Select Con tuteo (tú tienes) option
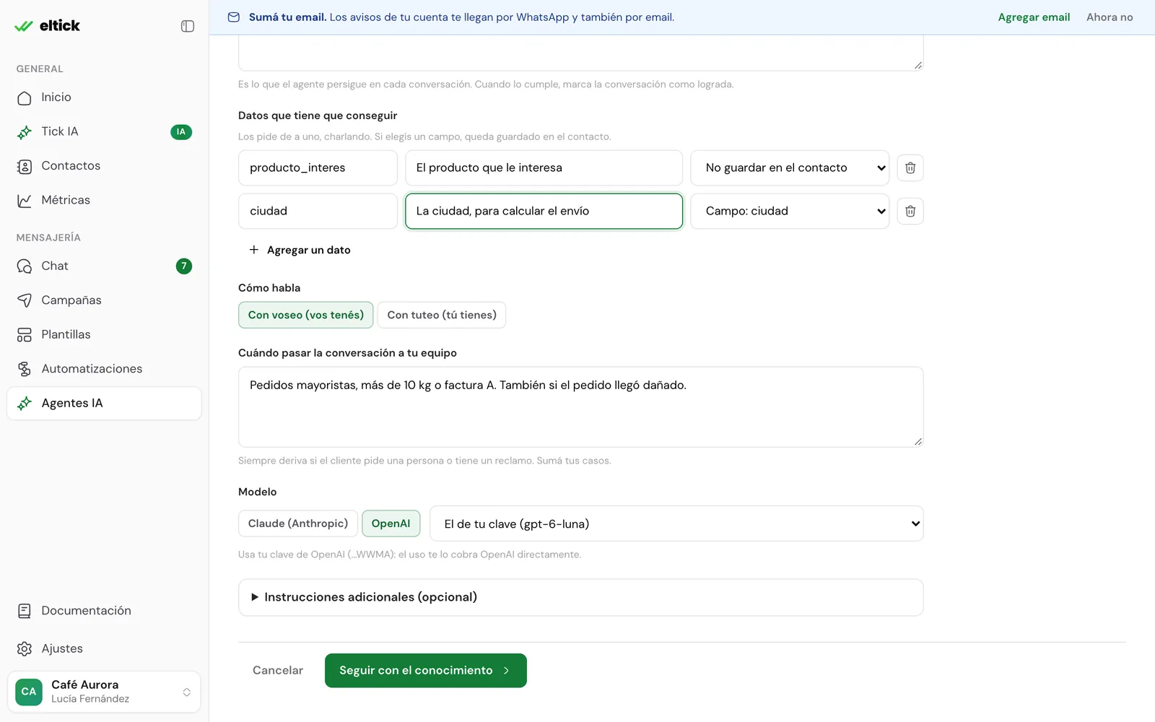 pyautogui.click(x=442, y=315)
